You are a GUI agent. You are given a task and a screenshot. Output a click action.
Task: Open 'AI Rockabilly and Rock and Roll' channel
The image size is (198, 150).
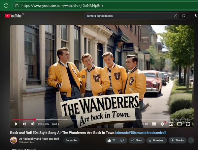39,139
